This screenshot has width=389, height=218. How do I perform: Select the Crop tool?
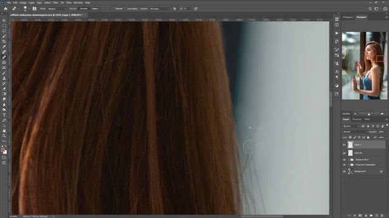[4, 42]
